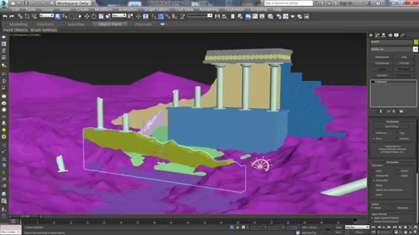Select the Union operation radio
This screenshot has height=235, width=419.
(x=373, y=171)
